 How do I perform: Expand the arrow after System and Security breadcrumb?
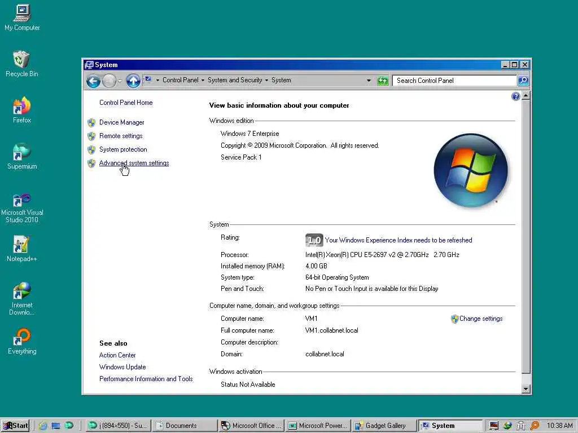click(266, 80)
